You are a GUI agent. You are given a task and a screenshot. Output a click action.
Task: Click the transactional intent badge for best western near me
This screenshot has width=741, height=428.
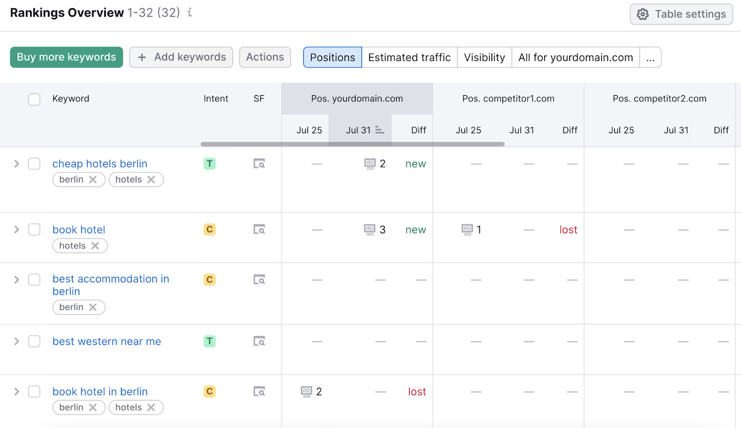pyautogui.click(x=210, y=341)
